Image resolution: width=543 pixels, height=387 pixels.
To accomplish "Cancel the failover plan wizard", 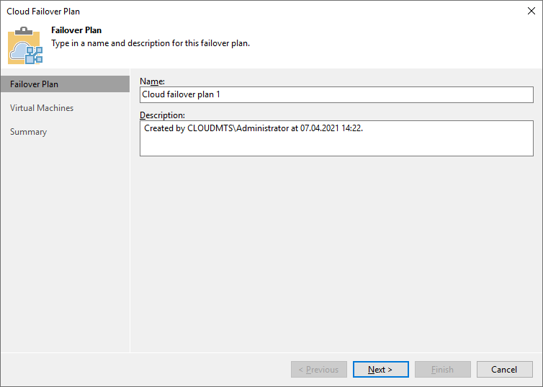I will 504,370.
